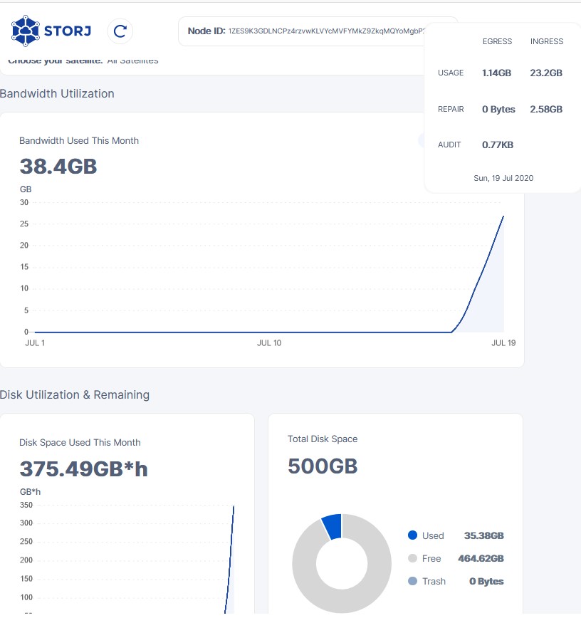This screenshot has width=581, height=618.
Task: Open the All Satellites selector
Action: (132, 61)
